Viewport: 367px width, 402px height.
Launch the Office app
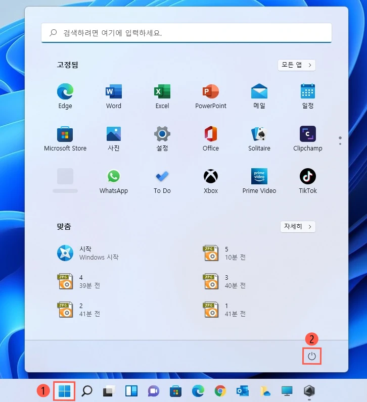211,139
